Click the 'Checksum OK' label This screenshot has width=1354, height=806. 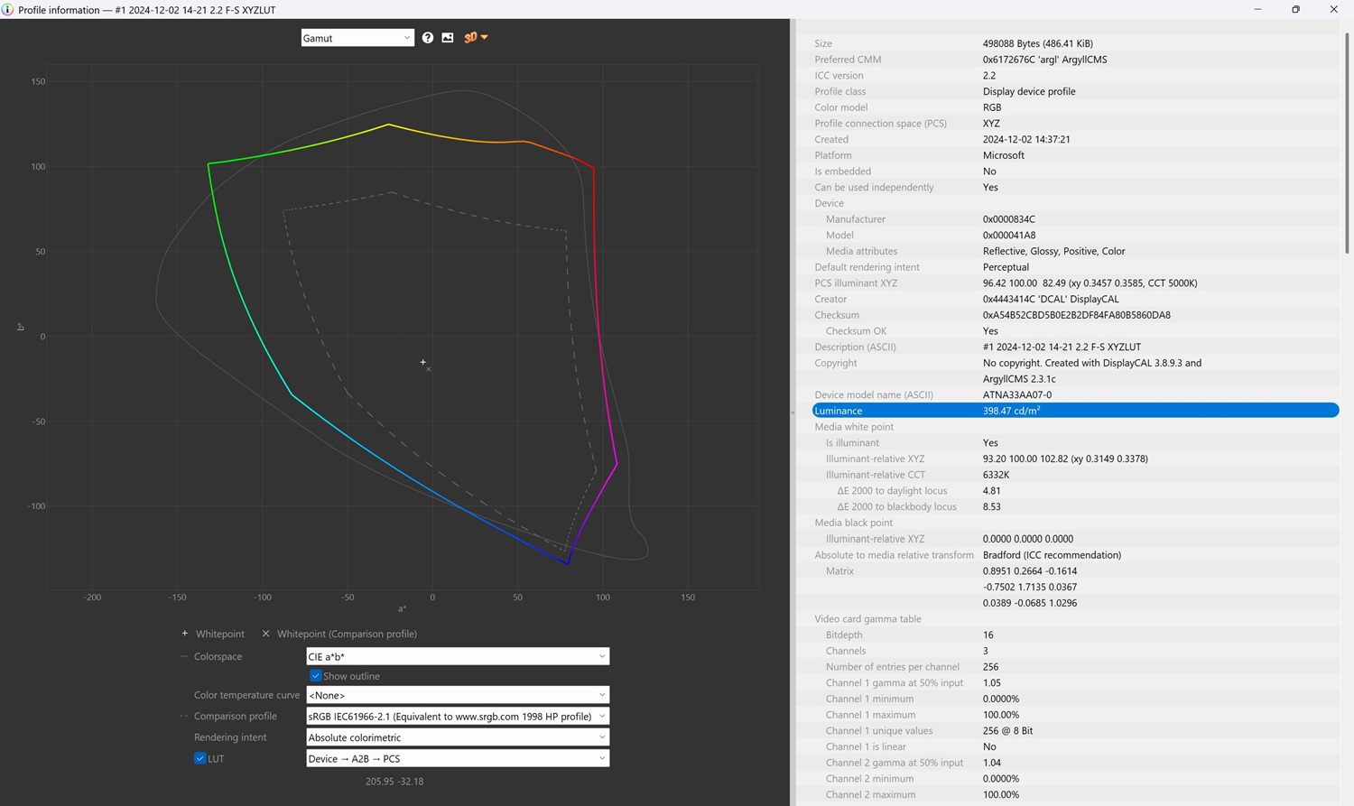tap(856, 331)
